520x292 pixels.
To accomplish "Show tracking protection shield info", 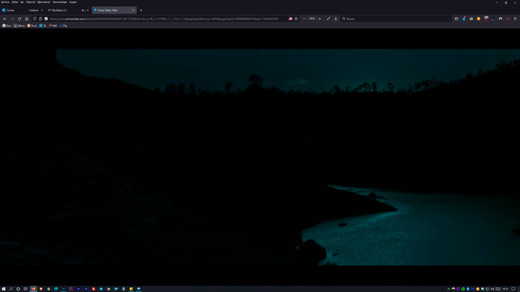I will click(34, 19).
